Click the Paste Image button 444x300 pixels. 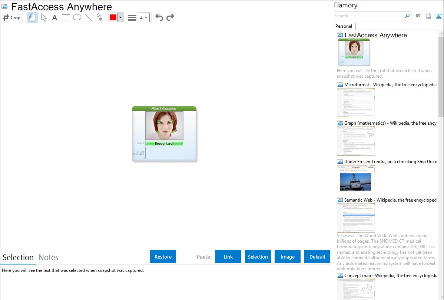[x=287, y=257]
